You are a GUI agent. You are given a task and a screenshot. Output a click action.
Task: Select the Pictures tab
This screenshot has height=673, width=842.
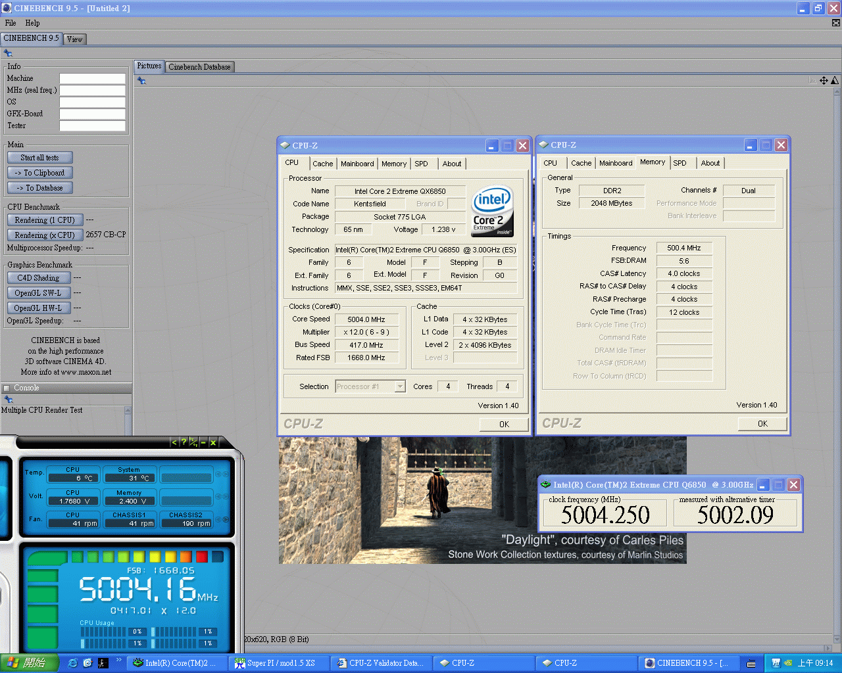(x=149, y=66)
